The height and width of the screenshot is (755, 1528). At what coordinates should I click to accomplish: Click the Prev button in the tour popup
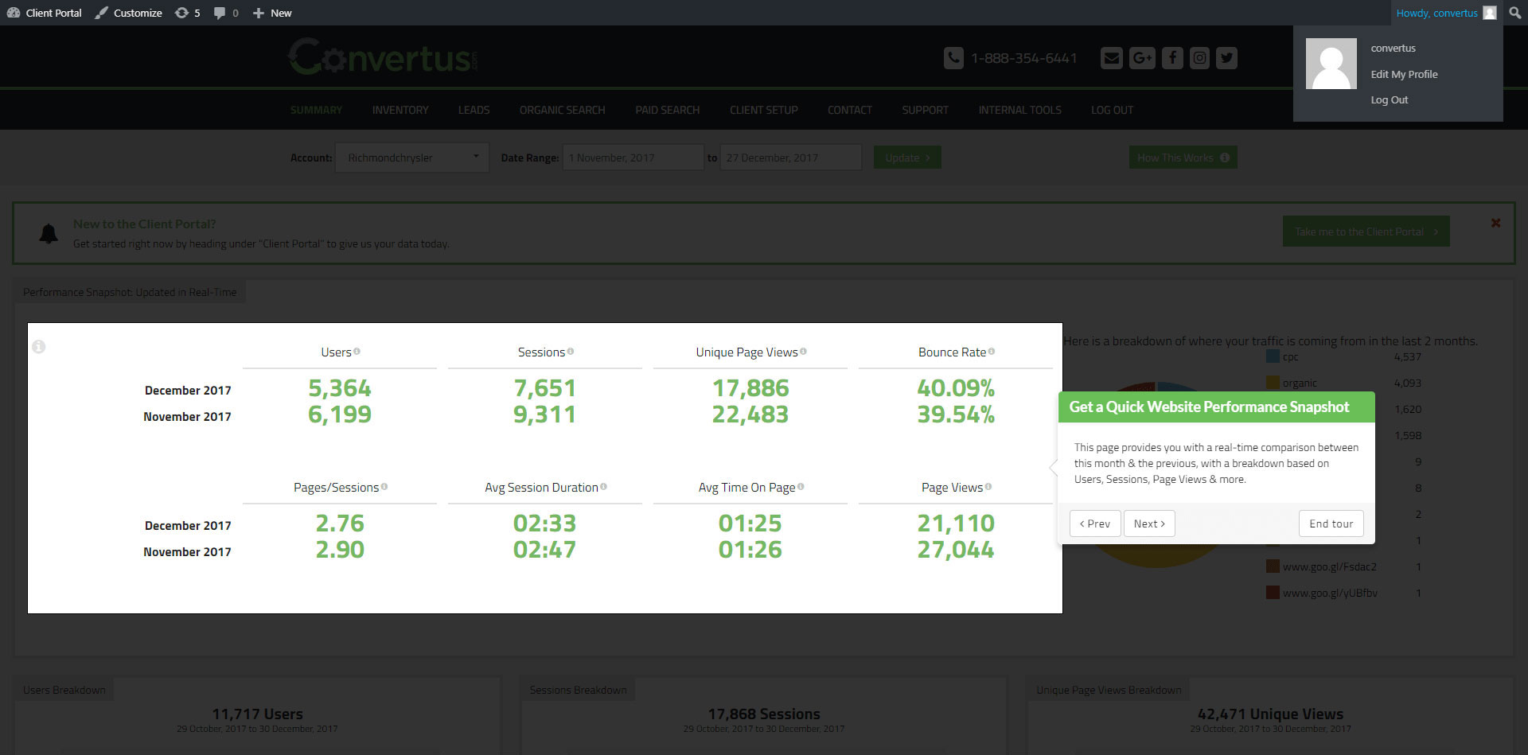[x=1095, y=523]
